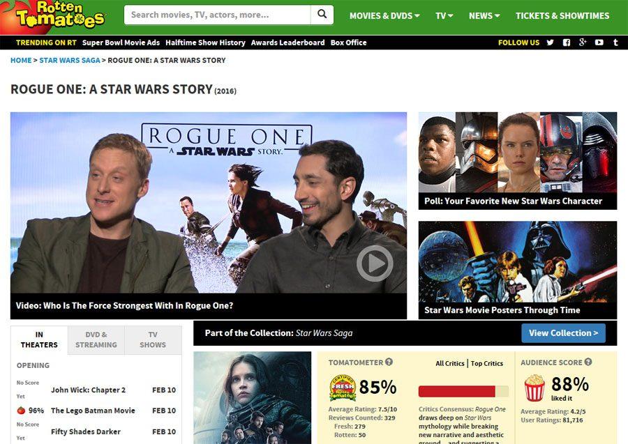Select the All Critics tab
The width and height of the screenshot is (628, 444).
(450, 363)
